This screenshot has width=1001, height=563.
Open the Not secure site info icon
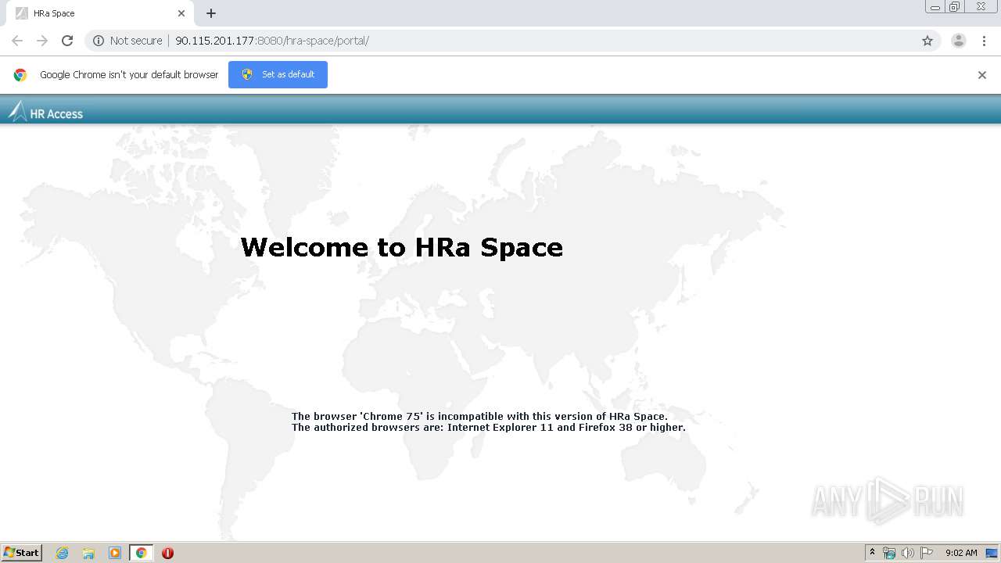click(99, 41)
